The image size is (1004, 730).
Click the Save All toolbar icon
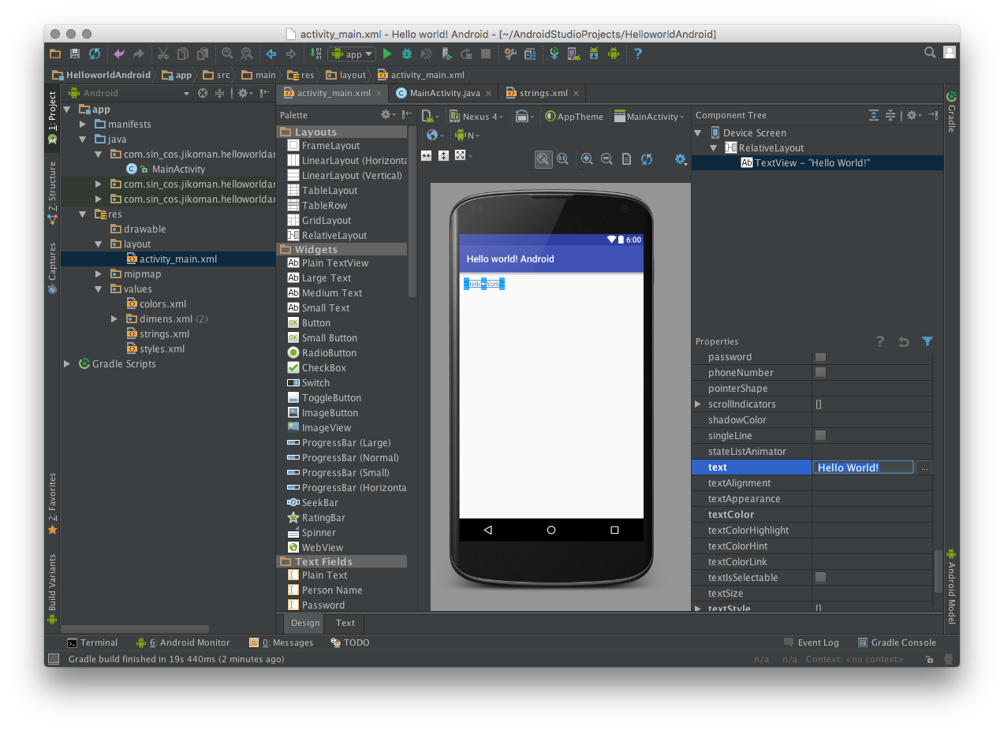pos(75,54)
